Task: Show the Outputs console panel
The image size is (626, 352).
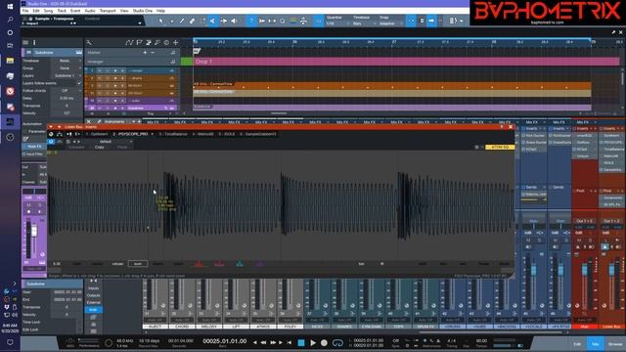Action: click(94, 295)
